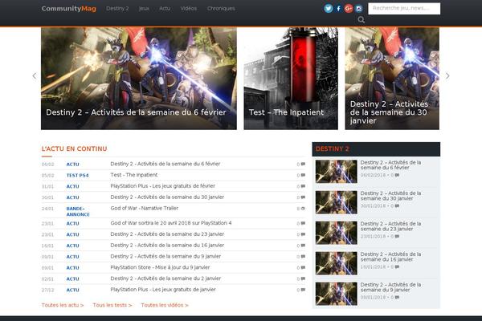Click thumbnail of sidebar 6 février article
The image size is (482, 321).
[337, 172]
